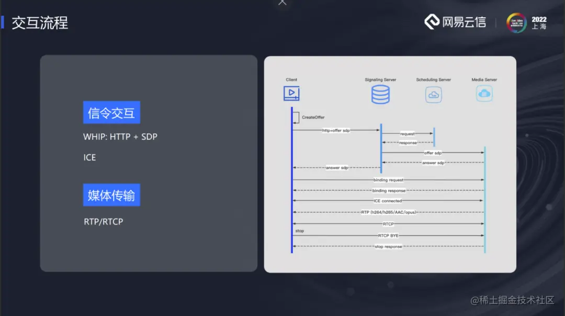This screenshot has width=565, height=316.
Task: Click the dashed arrow label reading exactly 'response'
Action: click(x=408, y=143)
